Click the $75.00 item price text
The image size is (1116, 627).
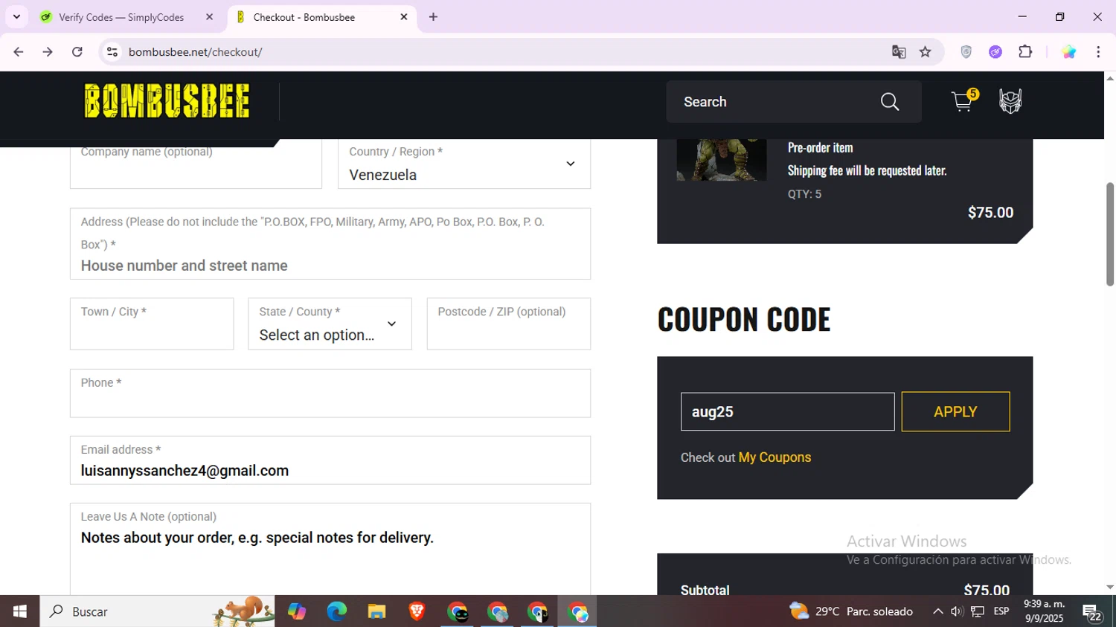click(x=990, y=213)
